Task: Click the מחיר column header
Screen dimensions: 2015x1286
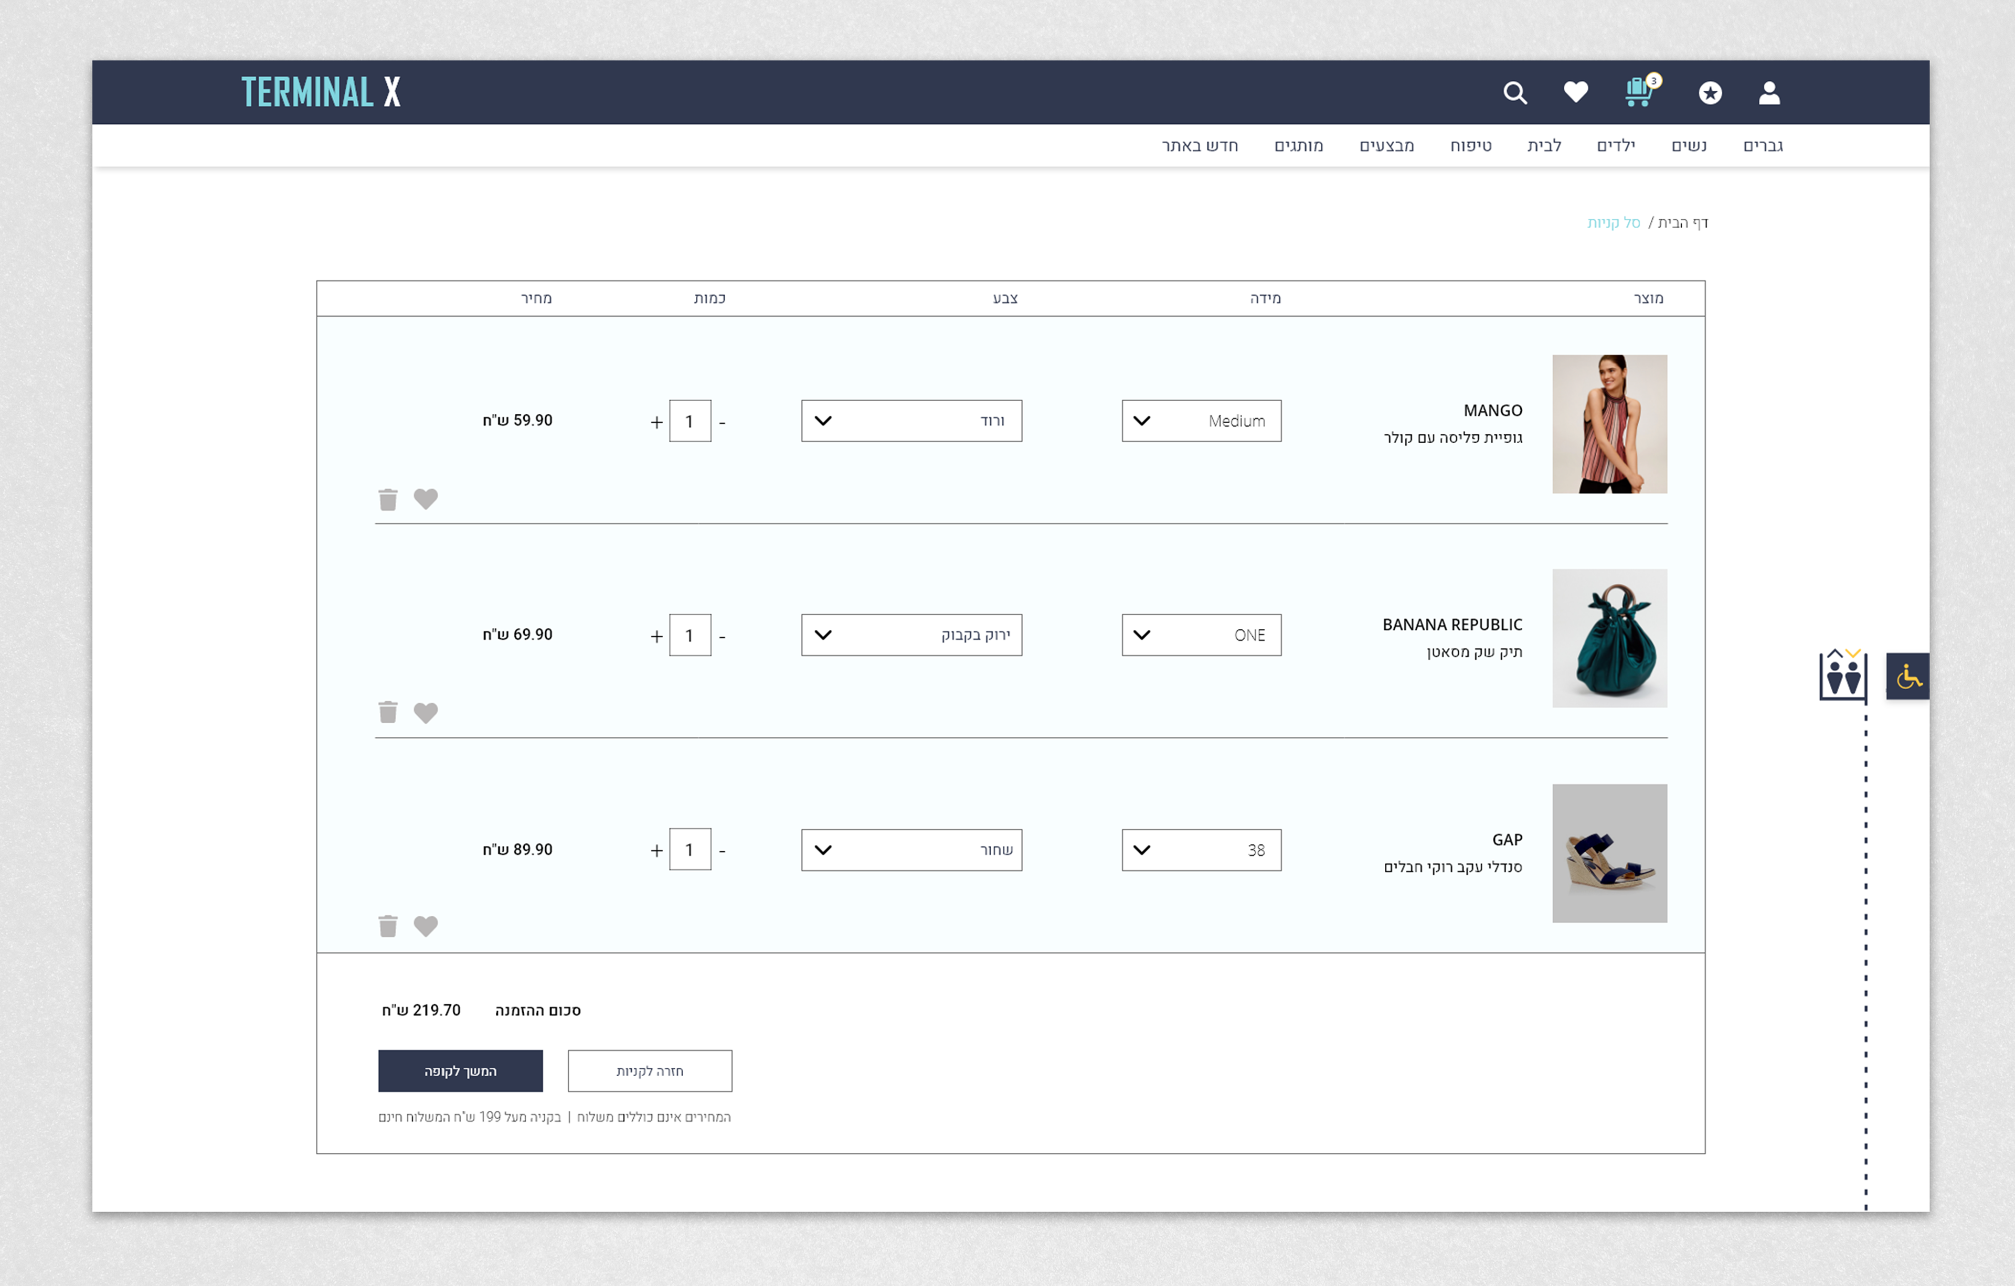Action: (536, 298)
